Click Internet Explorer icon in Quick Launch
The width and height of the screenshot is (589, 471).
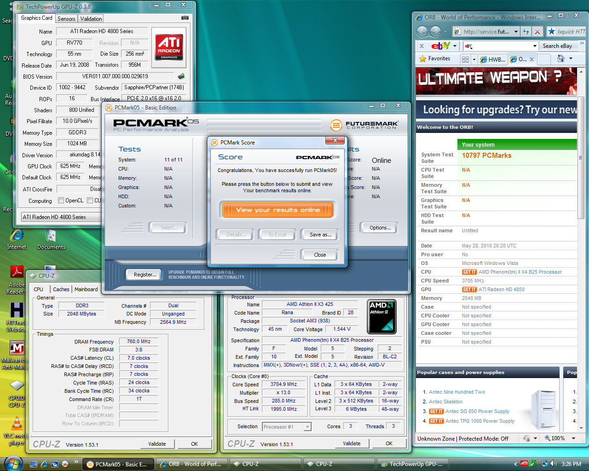click(x=44, y=464)
